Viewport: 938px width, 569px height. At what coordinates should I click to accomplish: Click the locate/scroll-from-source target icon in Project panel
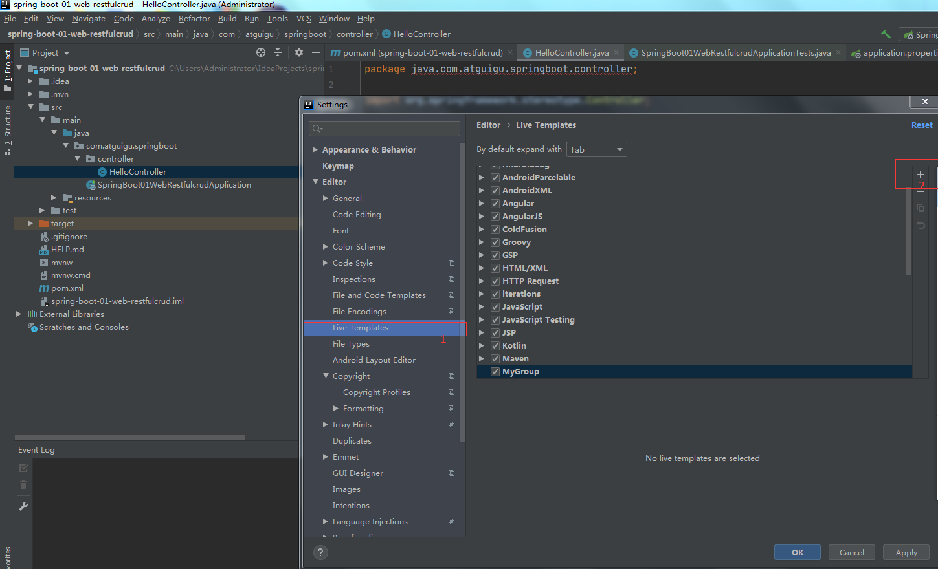coord(261,52)
